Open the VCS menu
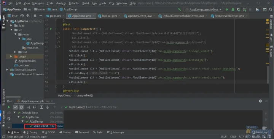This screenshot has height=139, width=274. (x=111, y=3)
